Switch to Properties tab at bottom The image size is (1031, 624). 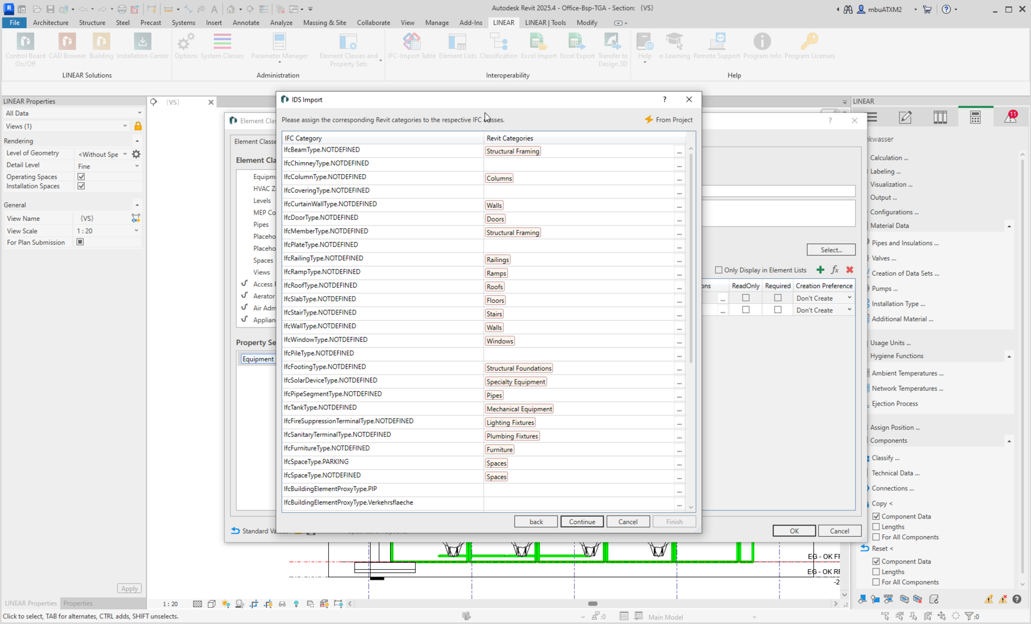(78, 603)
